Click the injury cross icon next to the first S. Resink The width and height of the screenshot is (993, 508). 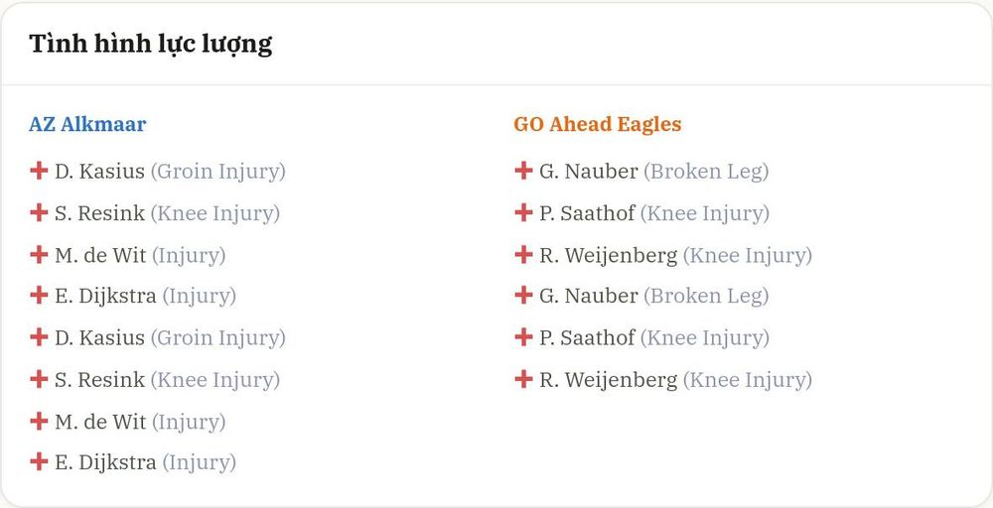(x=39, y=212)
